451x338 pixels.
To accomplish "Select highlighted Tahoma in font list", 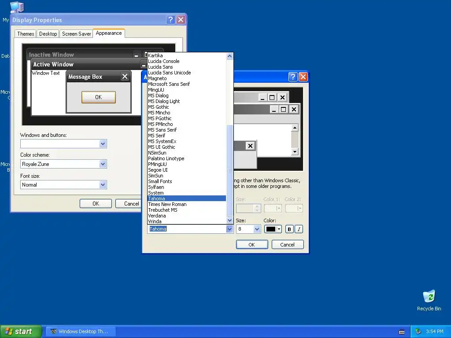I will pyautogui.click(x=187, y=198).
